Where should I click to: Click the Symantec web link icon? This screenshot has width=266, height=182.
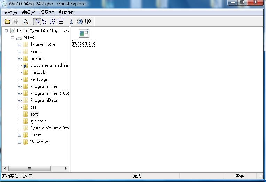(x=88, y=22)
